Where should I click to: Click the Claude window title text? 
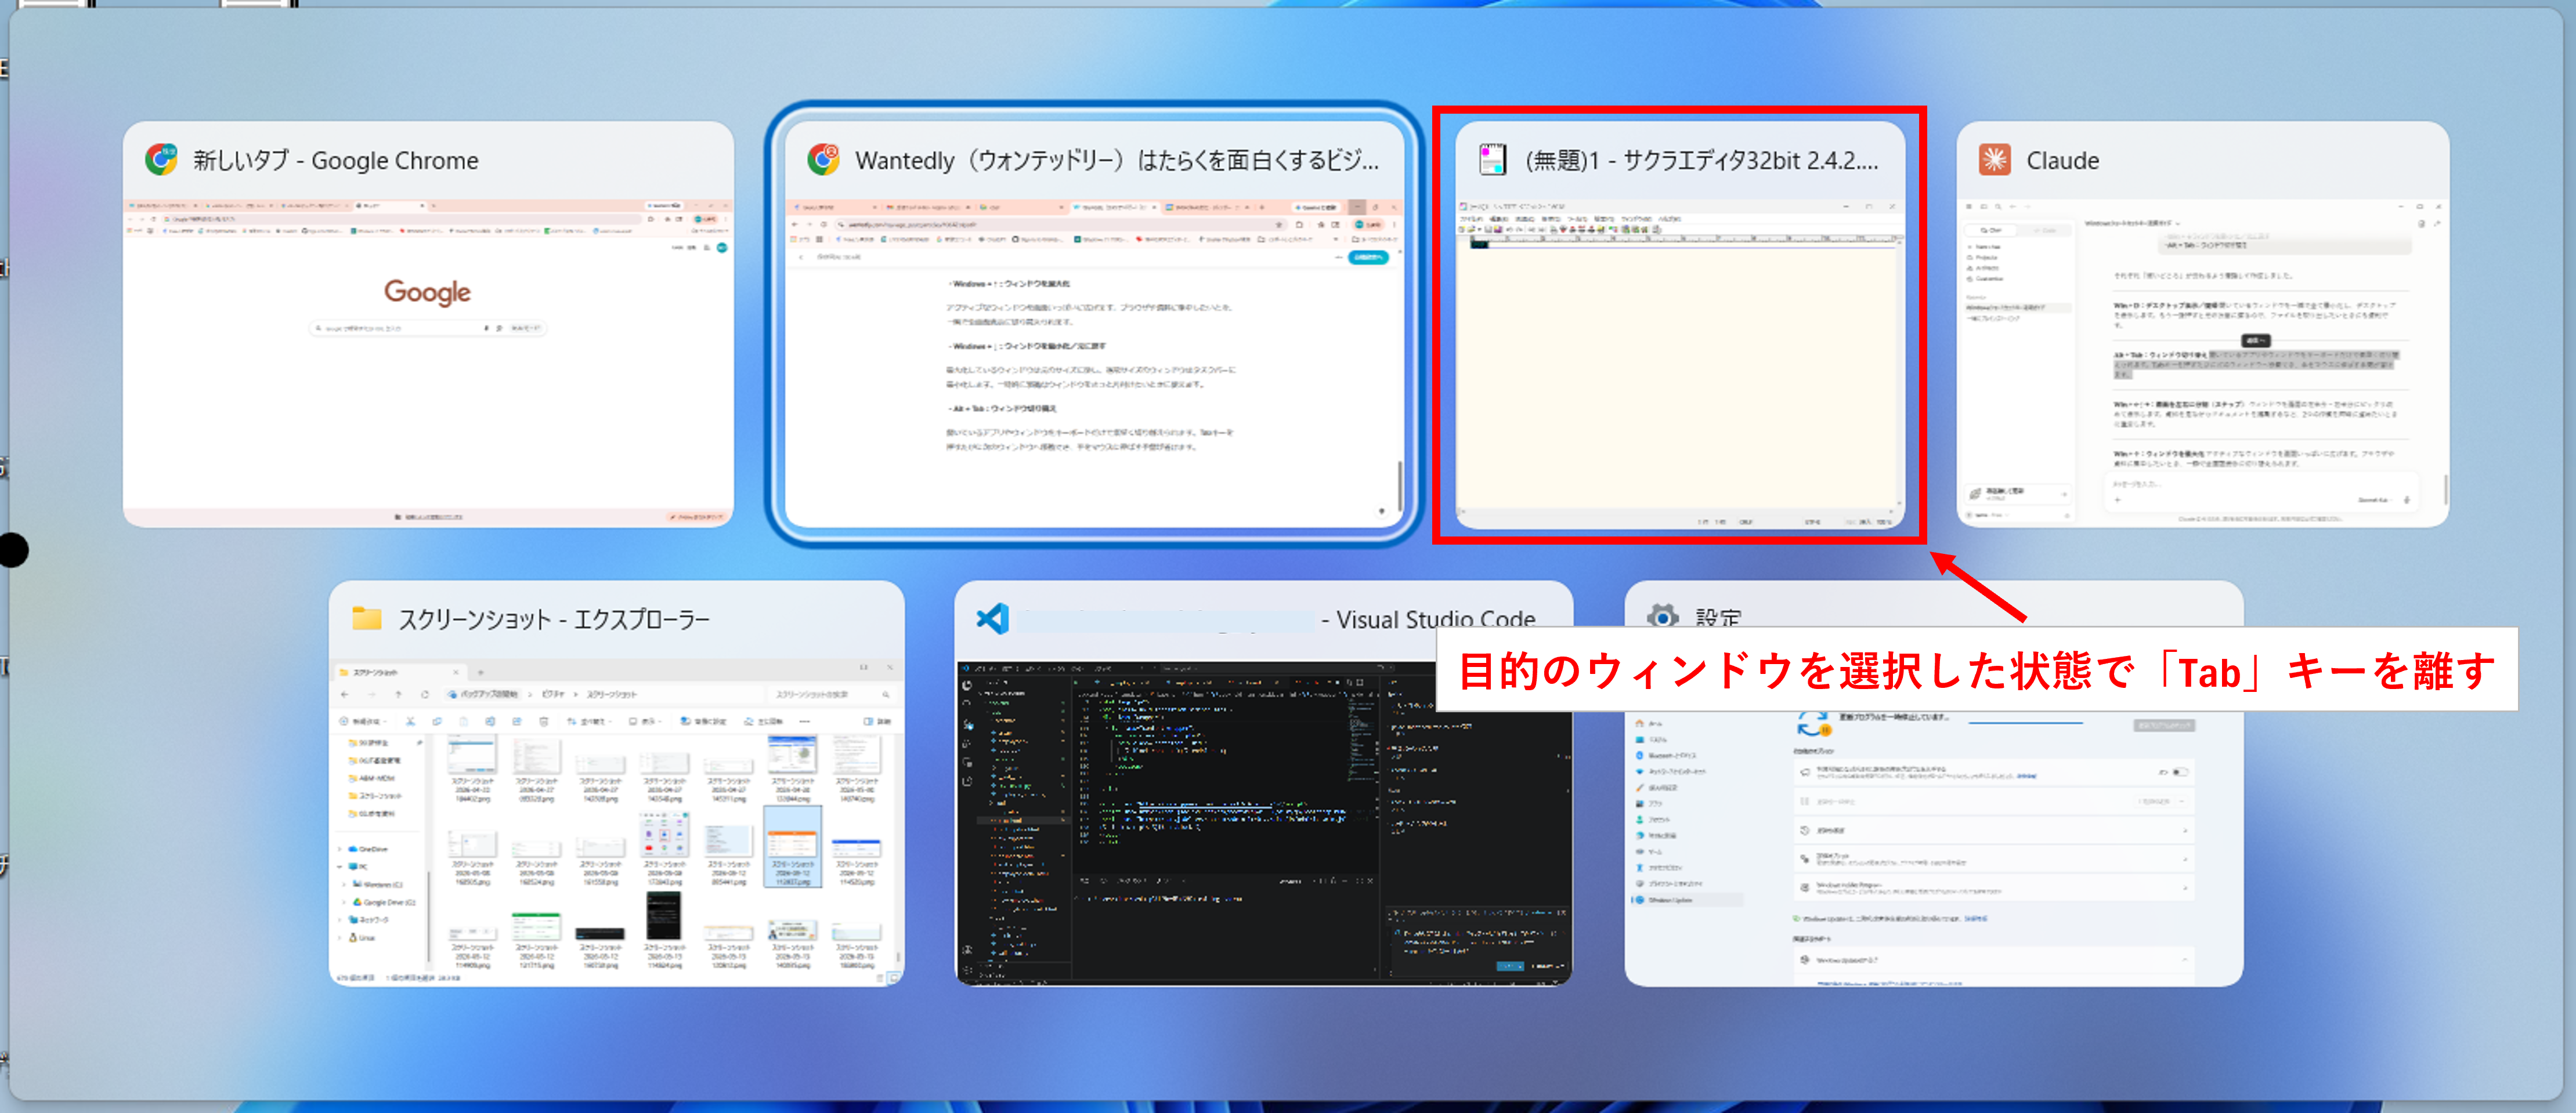[2062, 161]
